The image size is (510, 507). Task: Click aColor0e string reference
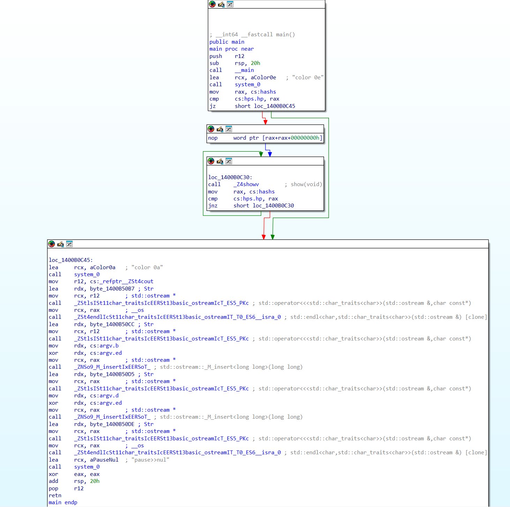pos(263,78)
